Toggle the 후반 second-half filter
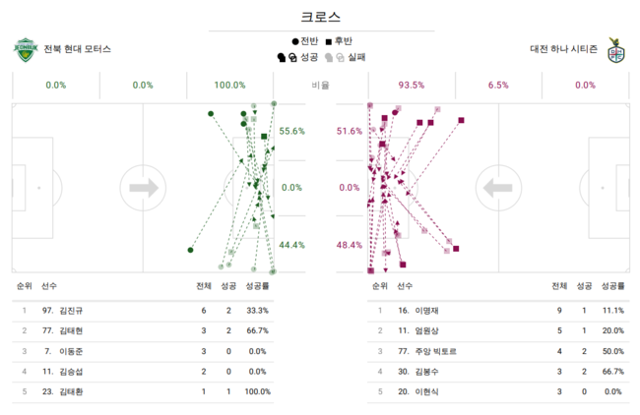The image size is (640, 415). [342, 41]
